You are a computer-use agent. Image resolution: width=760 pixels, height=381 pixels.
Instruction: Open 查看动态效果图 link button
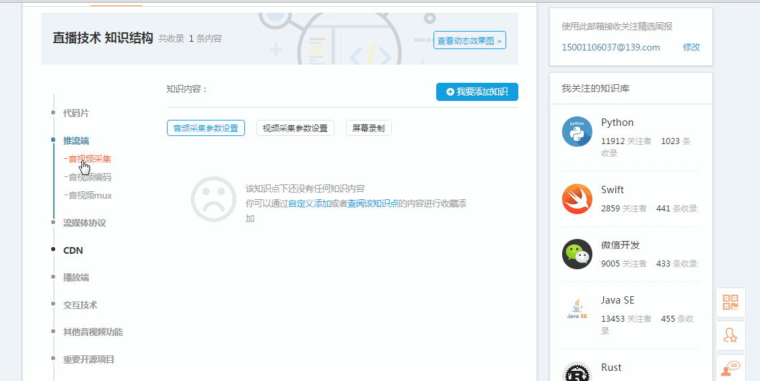tap(470, 40)
